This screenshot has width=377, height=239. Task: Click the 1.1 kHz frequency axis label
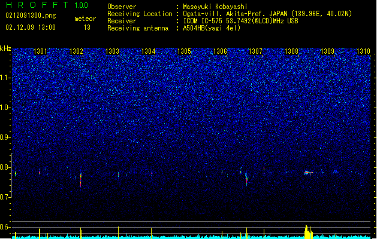click(x=5, y=78)
